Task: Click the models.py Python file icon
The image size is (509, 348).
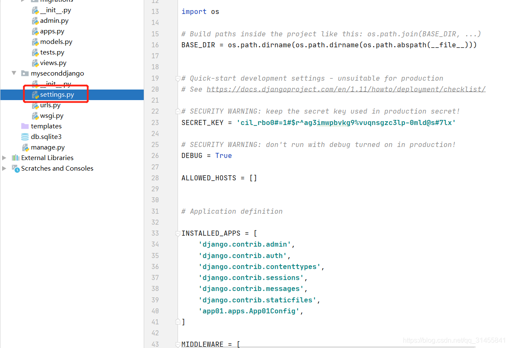Action: click(36, 42)
